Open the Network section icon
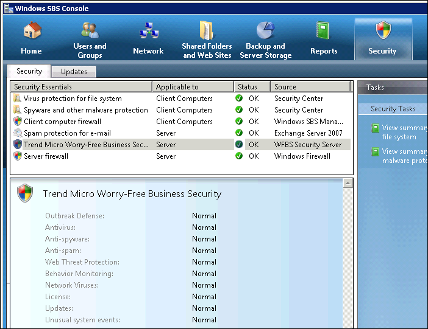This screenshot has width=428, height=329. (x=149, y=30)
